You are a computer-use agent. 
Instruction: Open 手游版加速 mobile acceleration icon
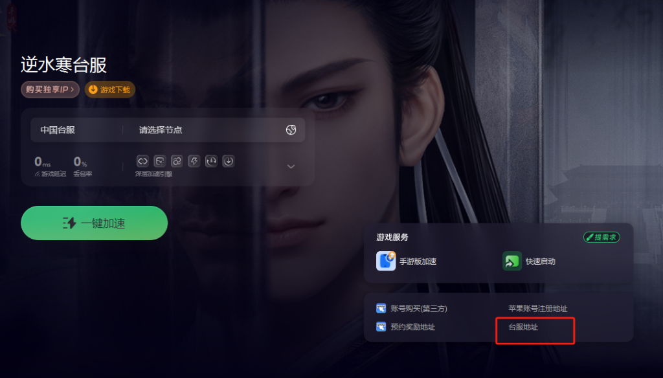pos(386,261)
